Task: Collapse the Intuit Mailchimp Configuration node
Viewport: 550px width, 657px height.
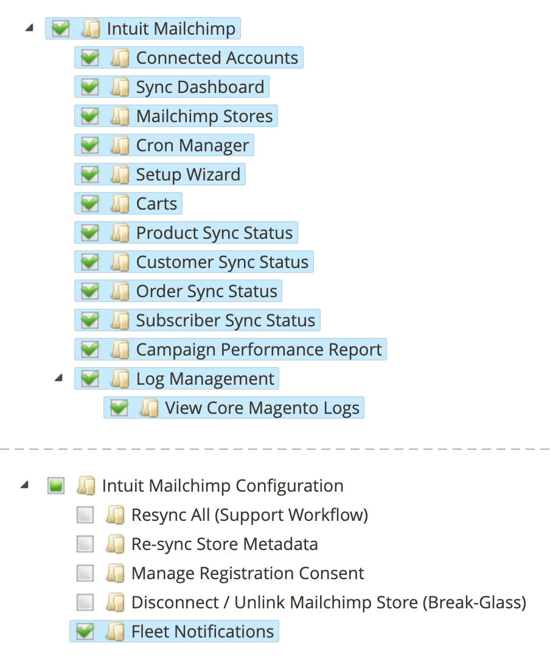Action: 25,485
